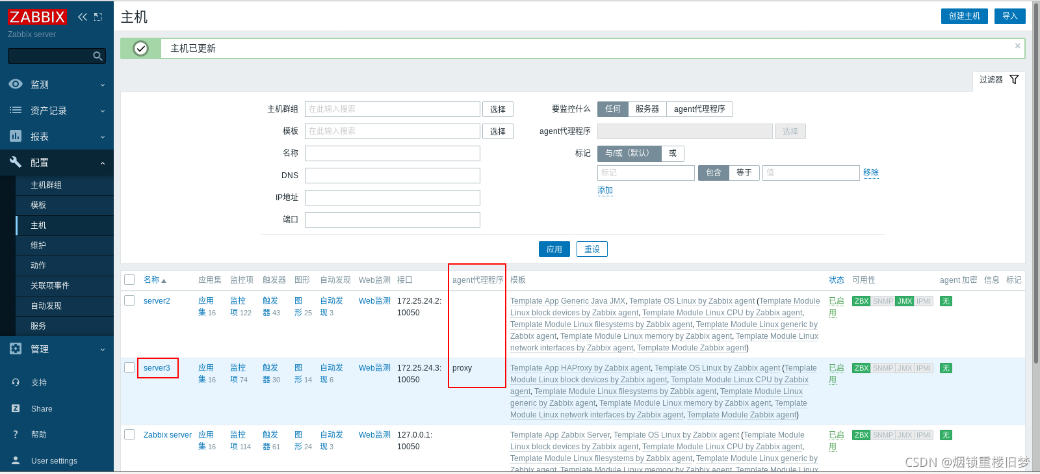
Task: Click the gear icon for 管理
Action: pos(16,349)
